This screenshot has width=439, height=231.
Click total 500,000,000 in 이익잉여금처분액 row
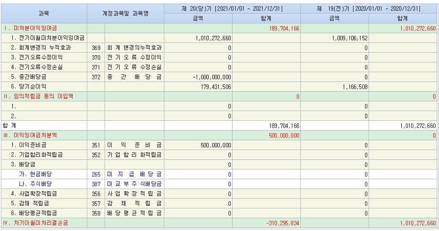click(x=284, y=135)
